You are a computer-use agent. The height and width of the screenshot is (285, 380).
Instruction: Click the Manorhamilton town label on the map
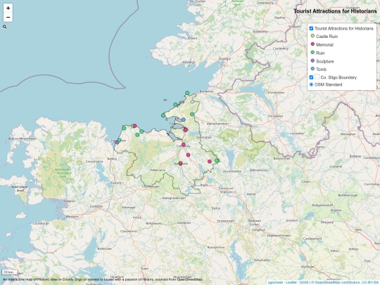(217, 124)
